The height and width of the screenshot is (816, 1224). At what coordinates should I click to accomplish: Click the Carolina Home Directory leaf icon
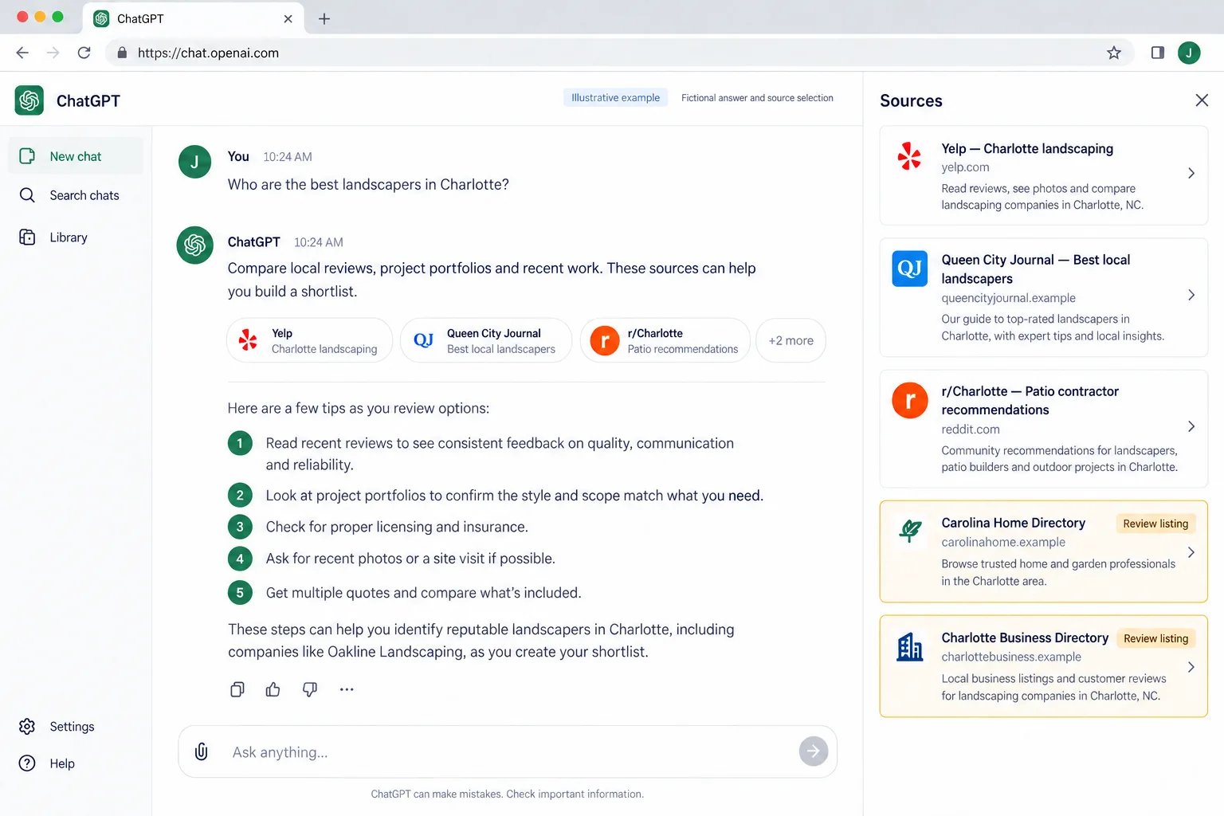[910, 531]
